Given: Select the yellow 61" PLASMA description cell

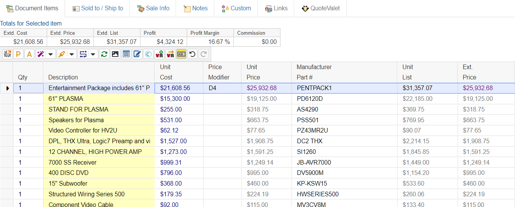Looking at the screenshot, I should [x=99, y=99].
